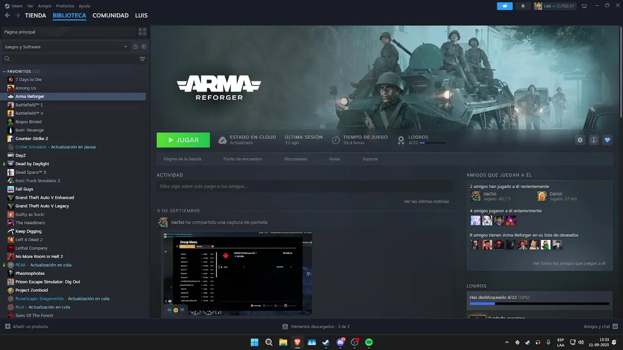Open the Friends and chat icon

pos(615,327)
